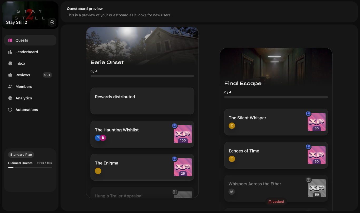The height and width of the screenshot is (213, 360).
Task: Click yellow text-task icon on The Silent Whisper
Action: point(232,126)
